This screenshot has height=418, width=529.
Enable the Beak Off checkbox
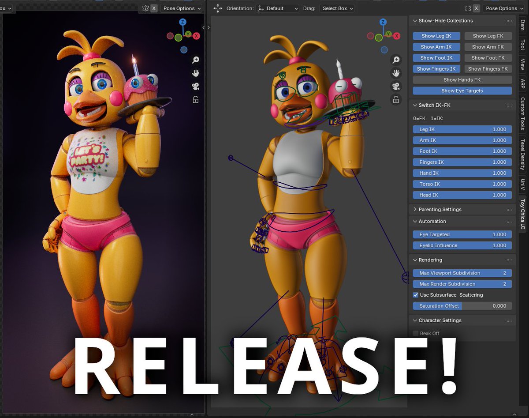pyautogui.click(x=416, y=333)
